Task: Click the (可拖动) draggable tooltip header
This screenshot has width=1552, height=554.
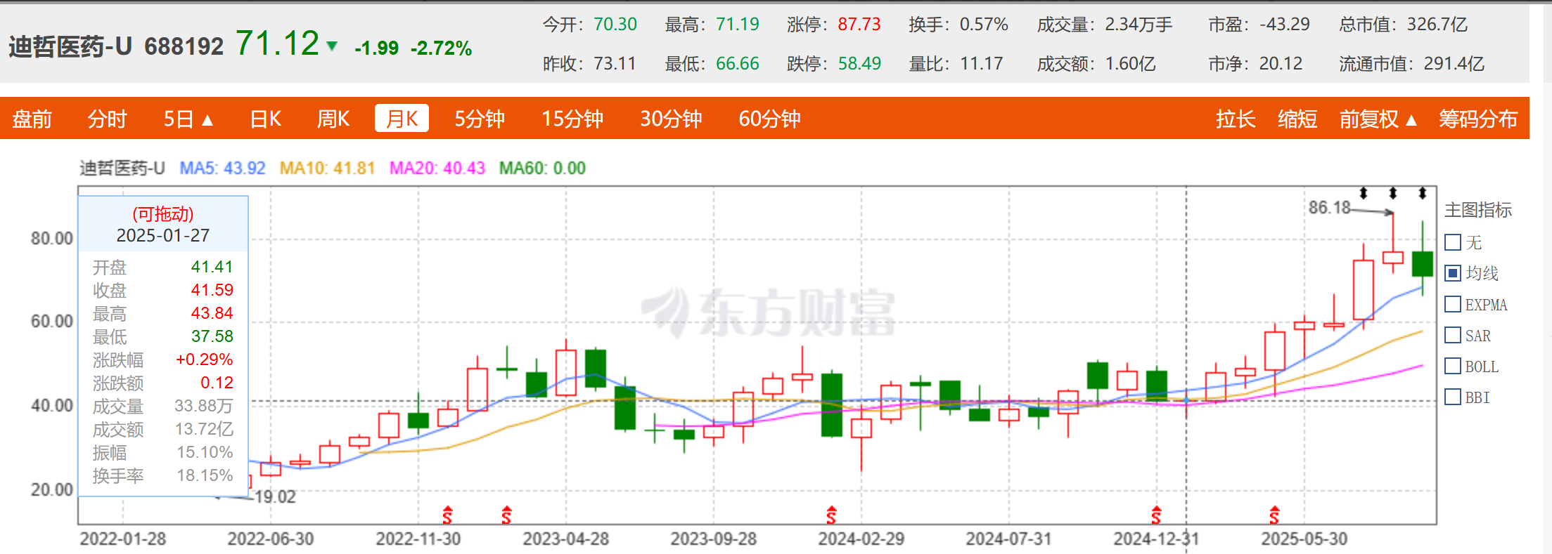Action: tap(163, 214)
